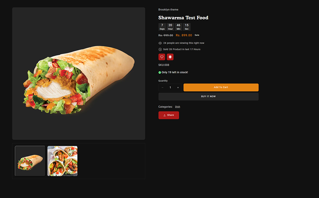Click the compare stacked-layers icon

(x=170, y=57)
